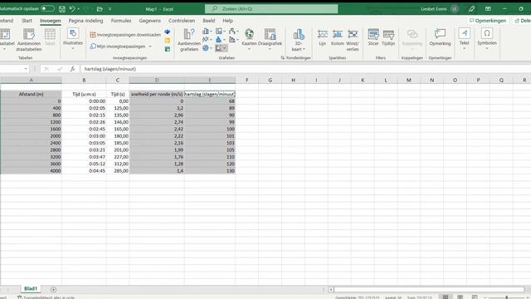Open the Pagina-indeling tab
531x299 pixels.
point(85,21)
